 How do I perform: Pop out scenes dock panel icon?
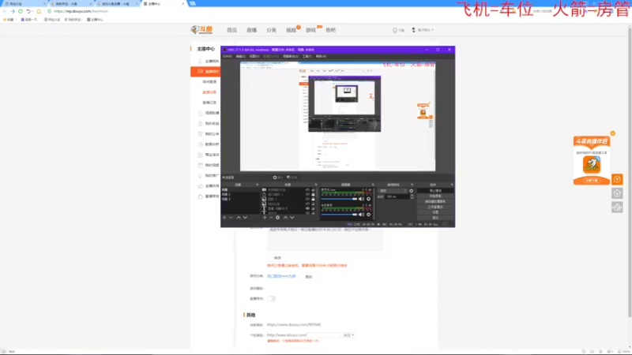point(258,185)
